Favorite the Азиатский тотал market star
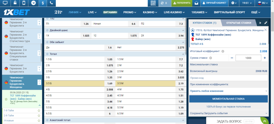Viewport: 274px width, 124px height. [x=47, y=120]
